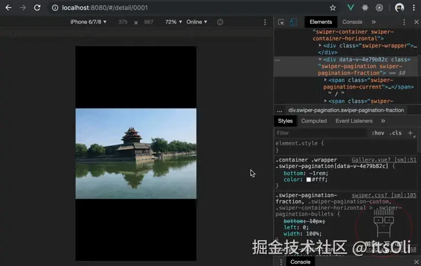
Task: Select the Styles tab
Action: (285, 121)
